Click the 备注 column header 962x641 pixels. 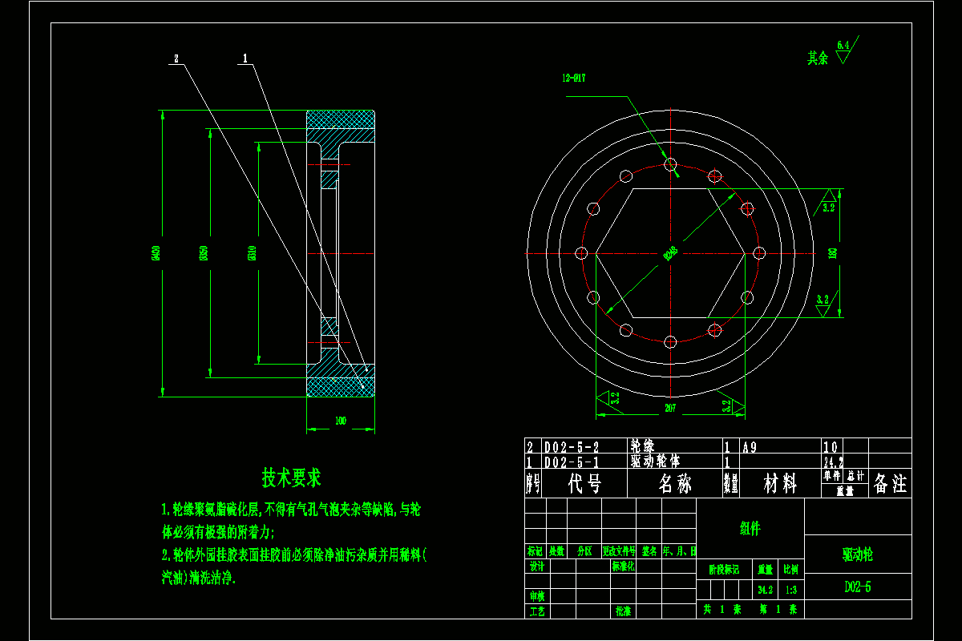click(x=890, y=483)
